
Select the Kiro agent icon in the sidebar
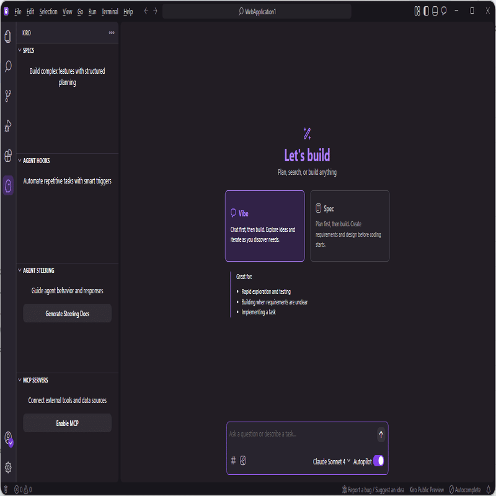click(8, 185)
